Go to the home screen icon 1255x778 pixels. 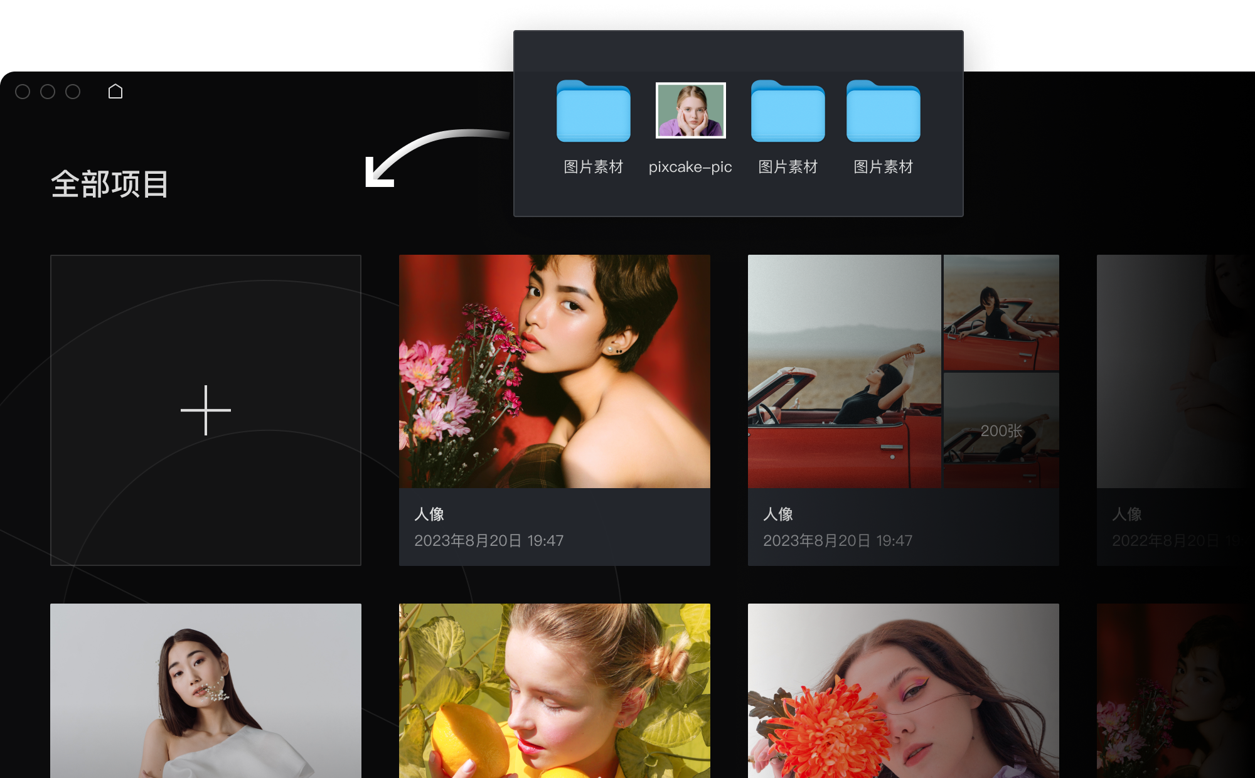pyautogui.click(x=115, y=92)
